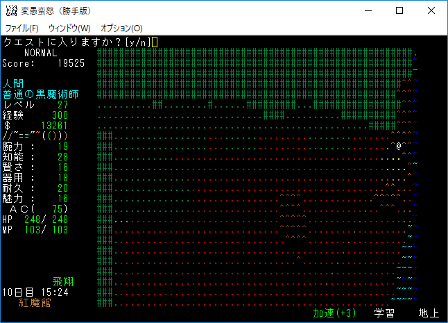Click the @ player character on the map

[x=399, y=146]
